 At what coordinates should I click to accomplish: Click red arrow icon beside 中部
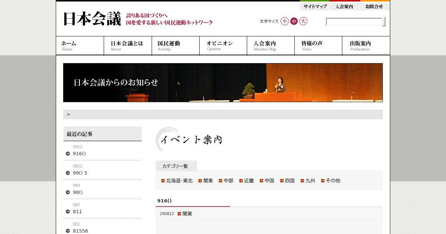220,181
